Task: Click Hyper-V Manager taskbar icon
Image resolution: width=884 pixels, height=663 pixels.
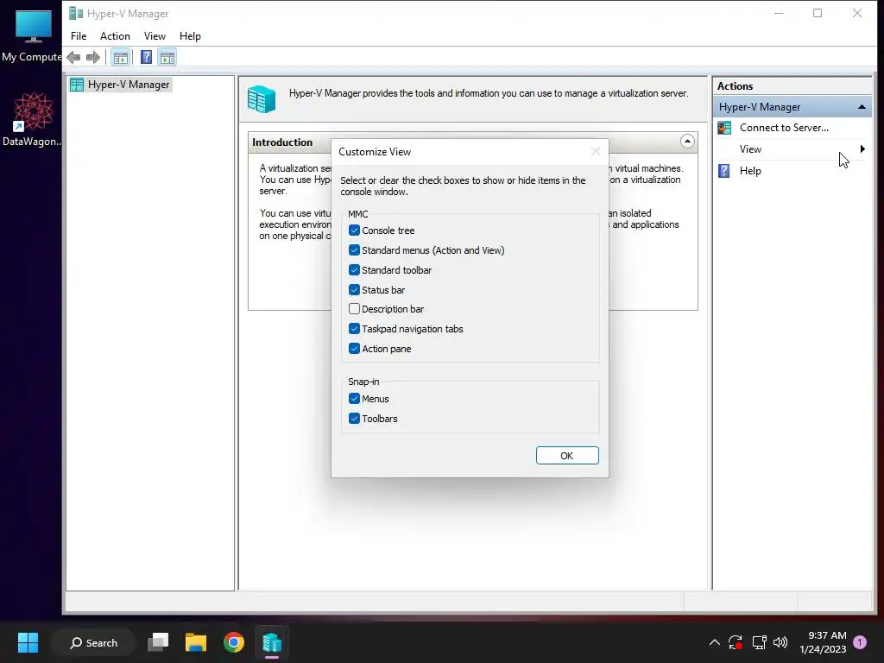Action: click(x=272, y=642)
